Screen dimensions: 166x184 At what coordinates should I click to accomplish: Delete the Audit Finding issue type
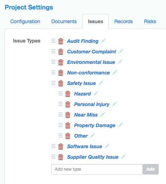pos(61,41)
